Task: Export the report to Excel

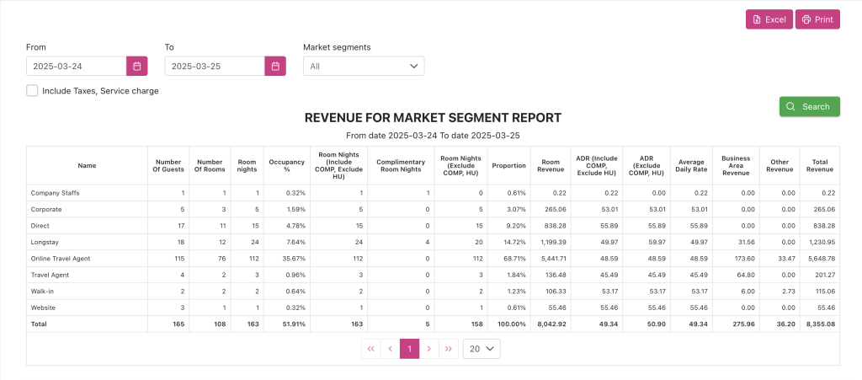Action: pos(769,19)
